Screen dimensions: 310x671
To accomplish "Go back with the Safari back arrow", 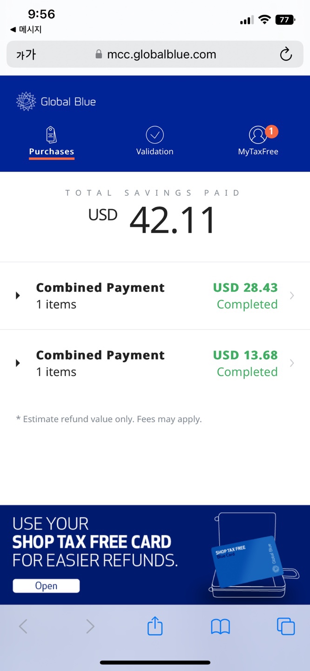I will point(23,626).
